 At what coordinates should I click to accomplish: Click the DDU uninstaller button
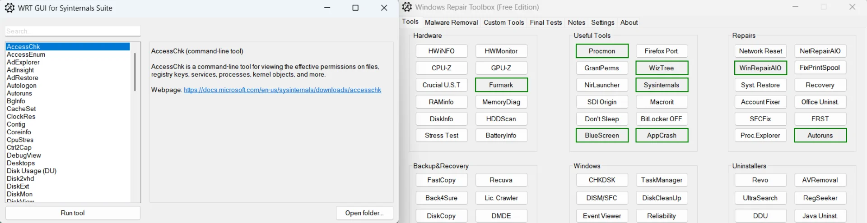point(760,216)
